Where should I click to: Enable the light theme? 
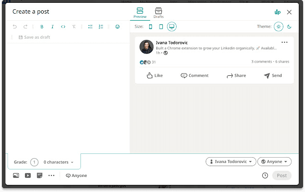279,27
